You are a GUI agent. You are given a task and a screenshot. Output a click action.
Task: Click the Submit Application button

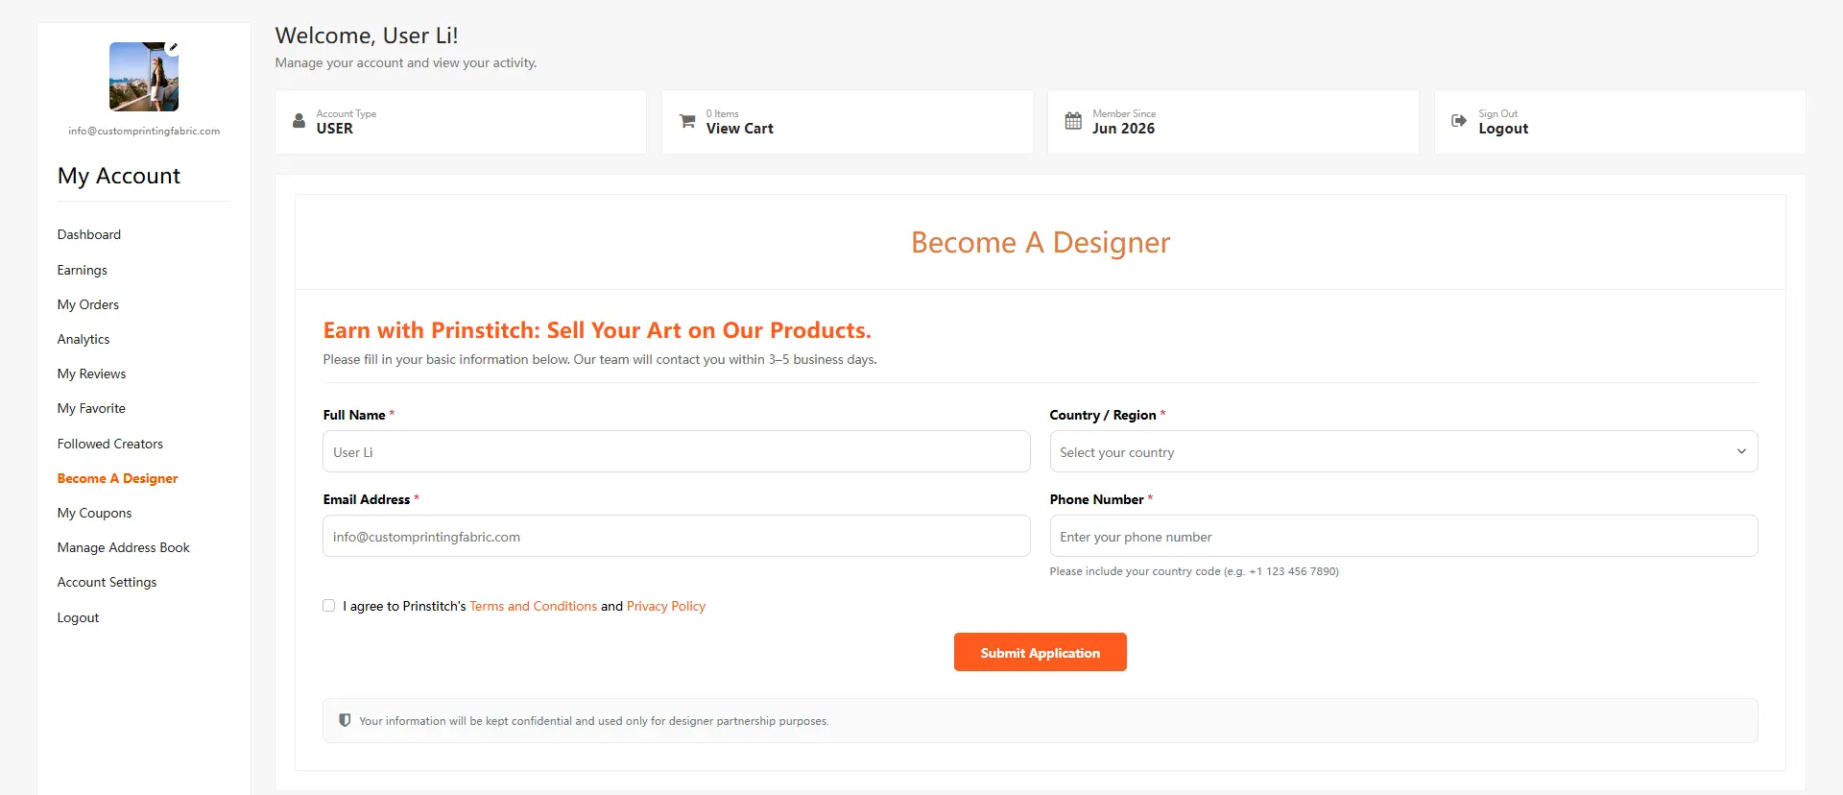(x=1041, y=652)
